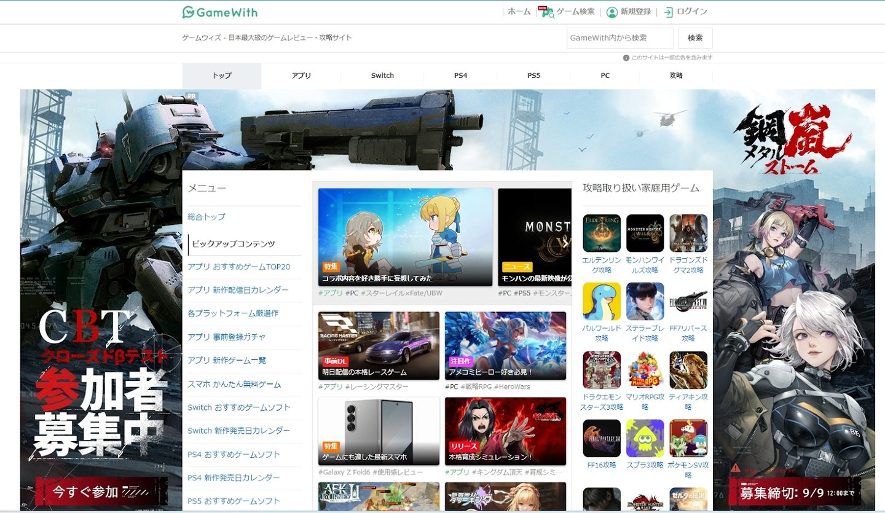Select ピックアップコンテンツ menu item

pos(245,244)
